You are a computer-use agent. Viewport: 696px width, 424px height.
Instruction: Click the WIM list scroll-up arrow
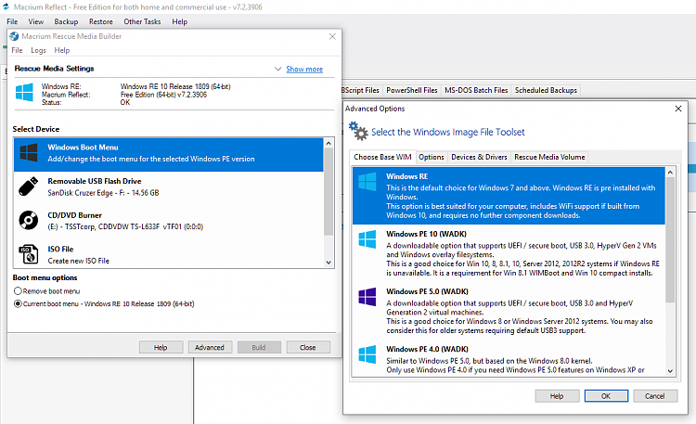tap(670, 173)
